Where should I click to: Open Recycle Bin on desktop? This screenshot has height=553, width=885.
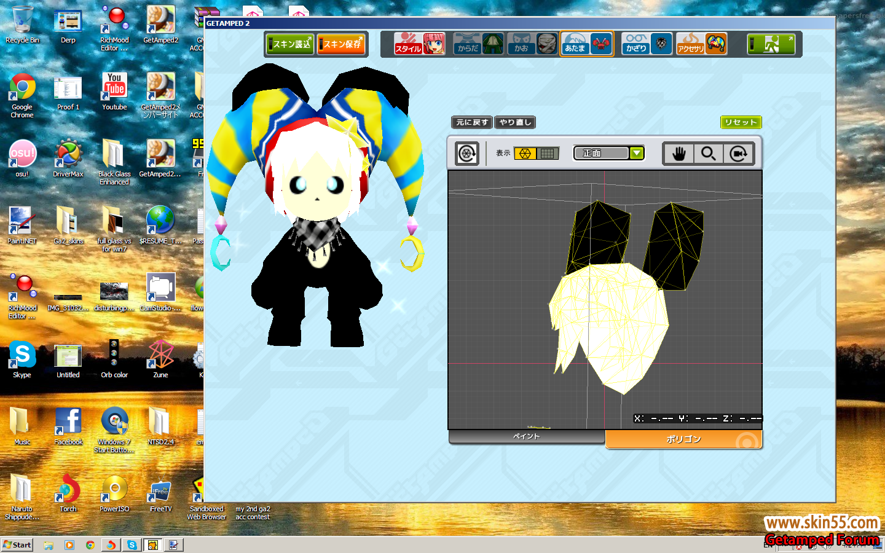22,25
